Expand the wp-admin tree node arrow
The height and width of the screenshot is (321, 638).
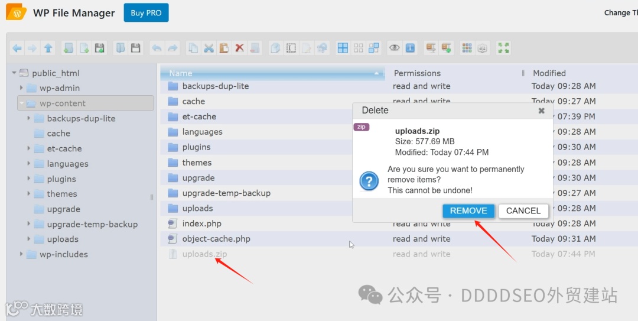pos(21,87)
